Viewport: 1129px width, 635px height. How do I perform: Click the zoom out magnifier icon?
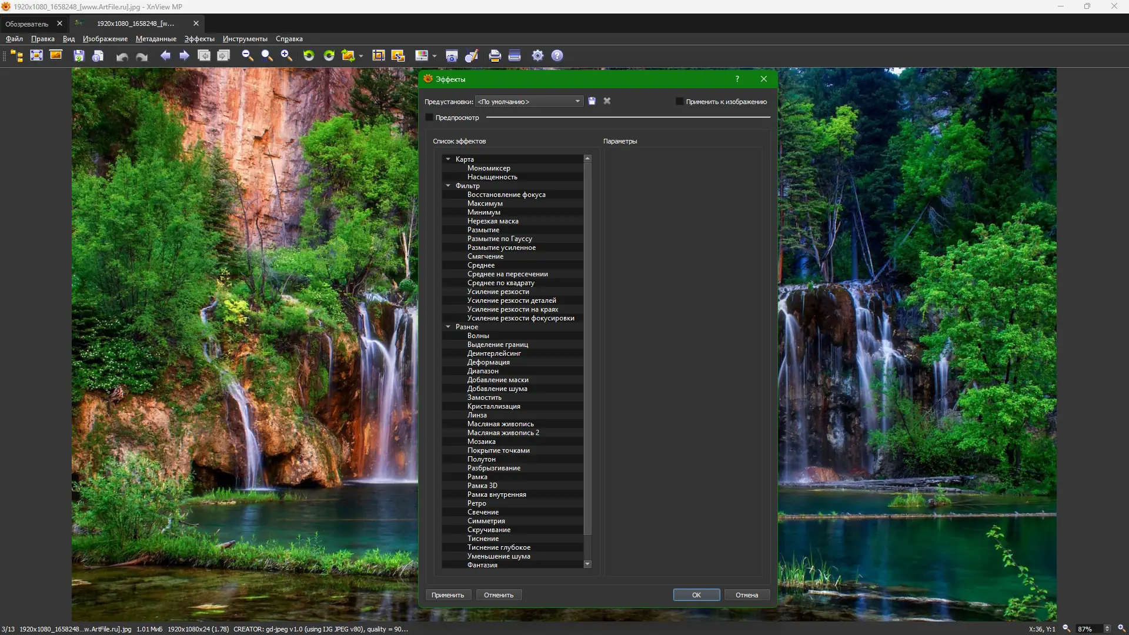[x=248, y=55]
